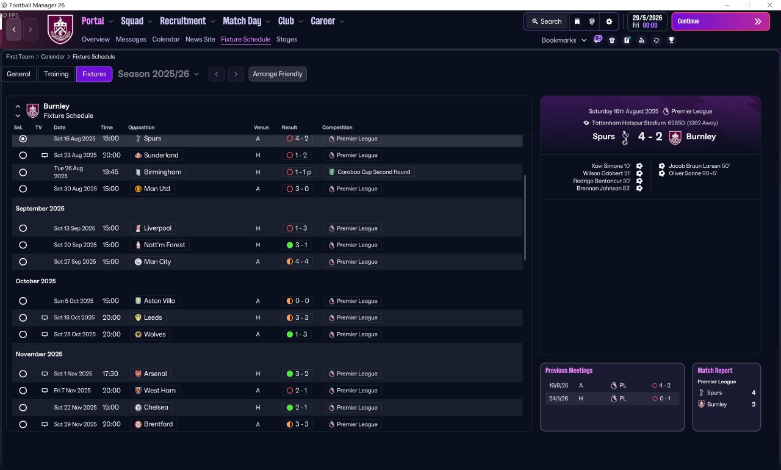Expand the Club menu dropdown arrow

coord(301,21)
